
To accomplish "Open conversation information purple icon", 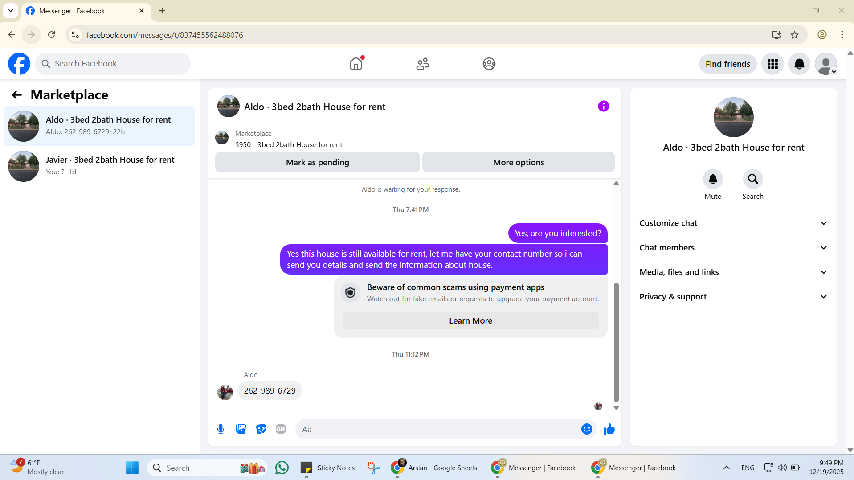I will 603,106.
